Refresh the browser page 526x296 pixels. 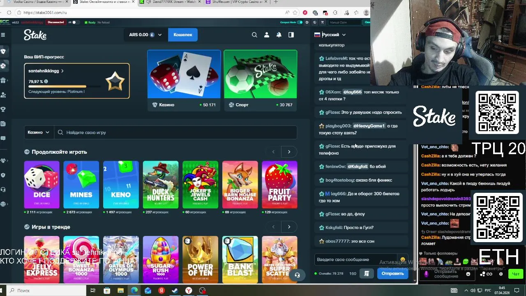9,13
